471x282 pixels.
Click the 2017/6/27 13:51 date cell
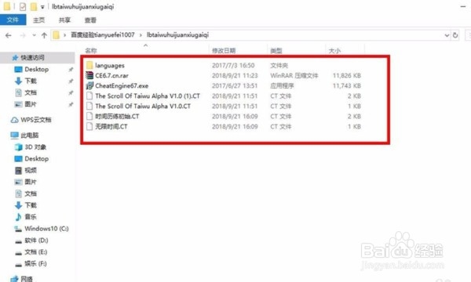click(235, 85)
